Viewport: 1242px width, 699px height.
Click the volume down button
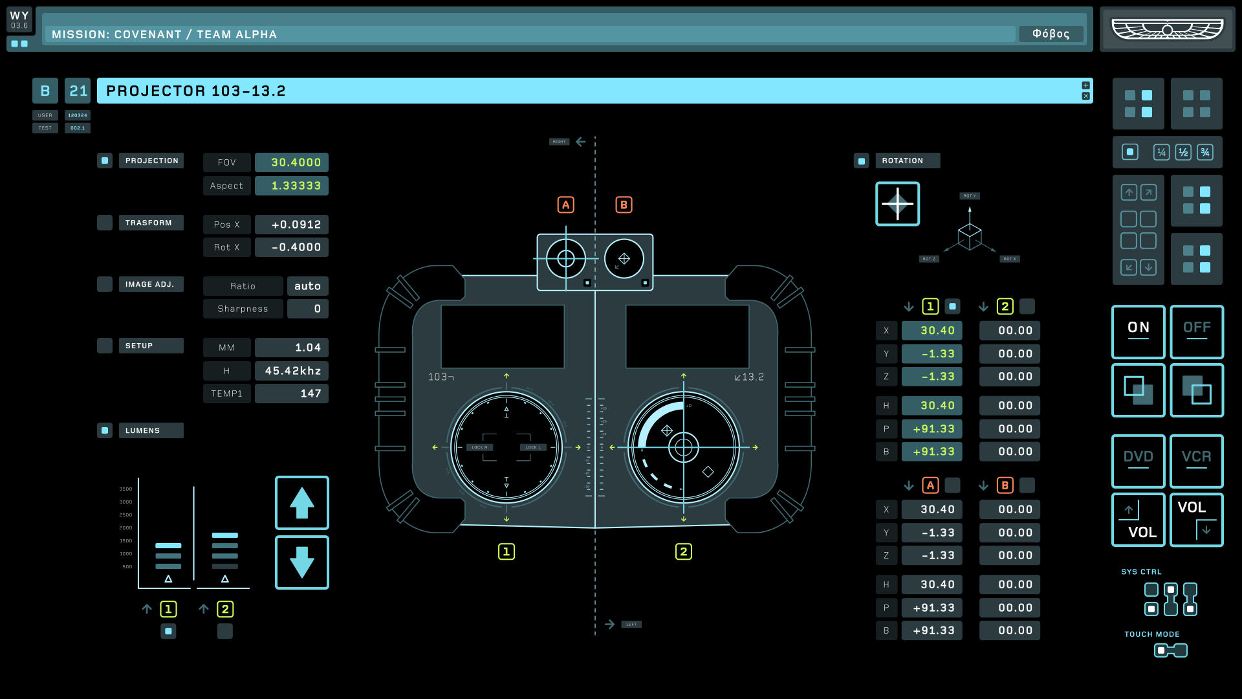coord(1196,520)
